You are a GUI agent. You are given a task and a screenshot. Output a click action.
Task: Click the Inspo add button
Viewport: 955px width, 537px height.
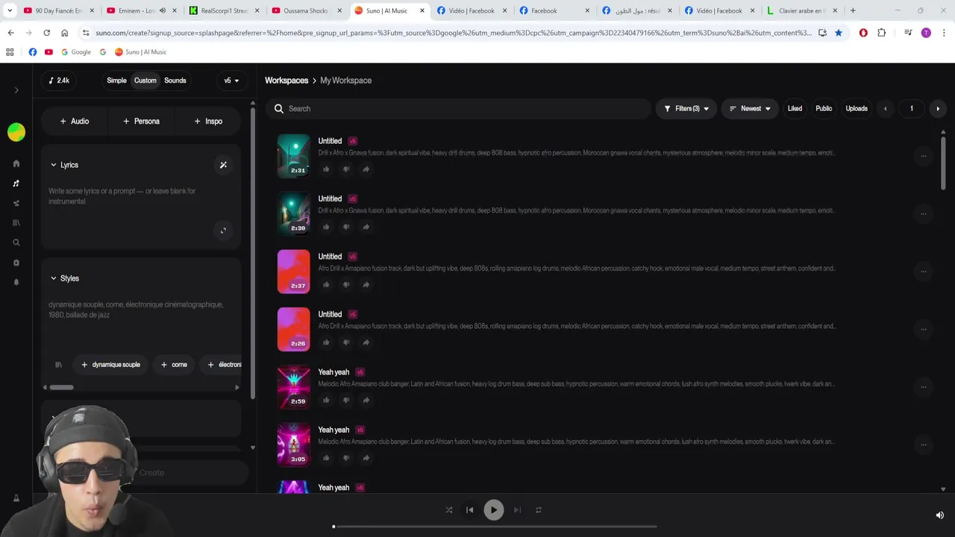208,121
